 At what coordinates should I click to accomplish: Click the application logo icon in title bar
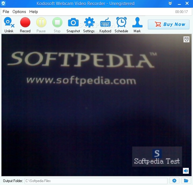3,3
